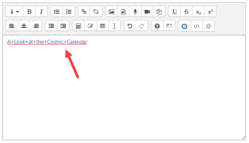The image size is (249, 143).
Task: Undo the last action
Action: click(130, 26)
